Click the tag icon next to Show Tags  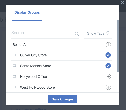coord(107,33)
